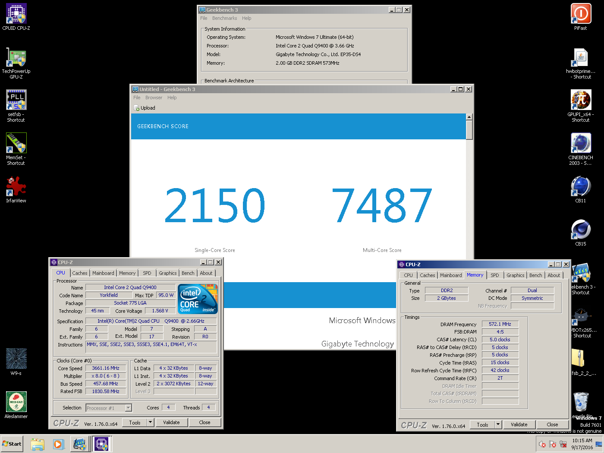
Task: Open IrfanView desktop icon
Action: pos(16,190)
